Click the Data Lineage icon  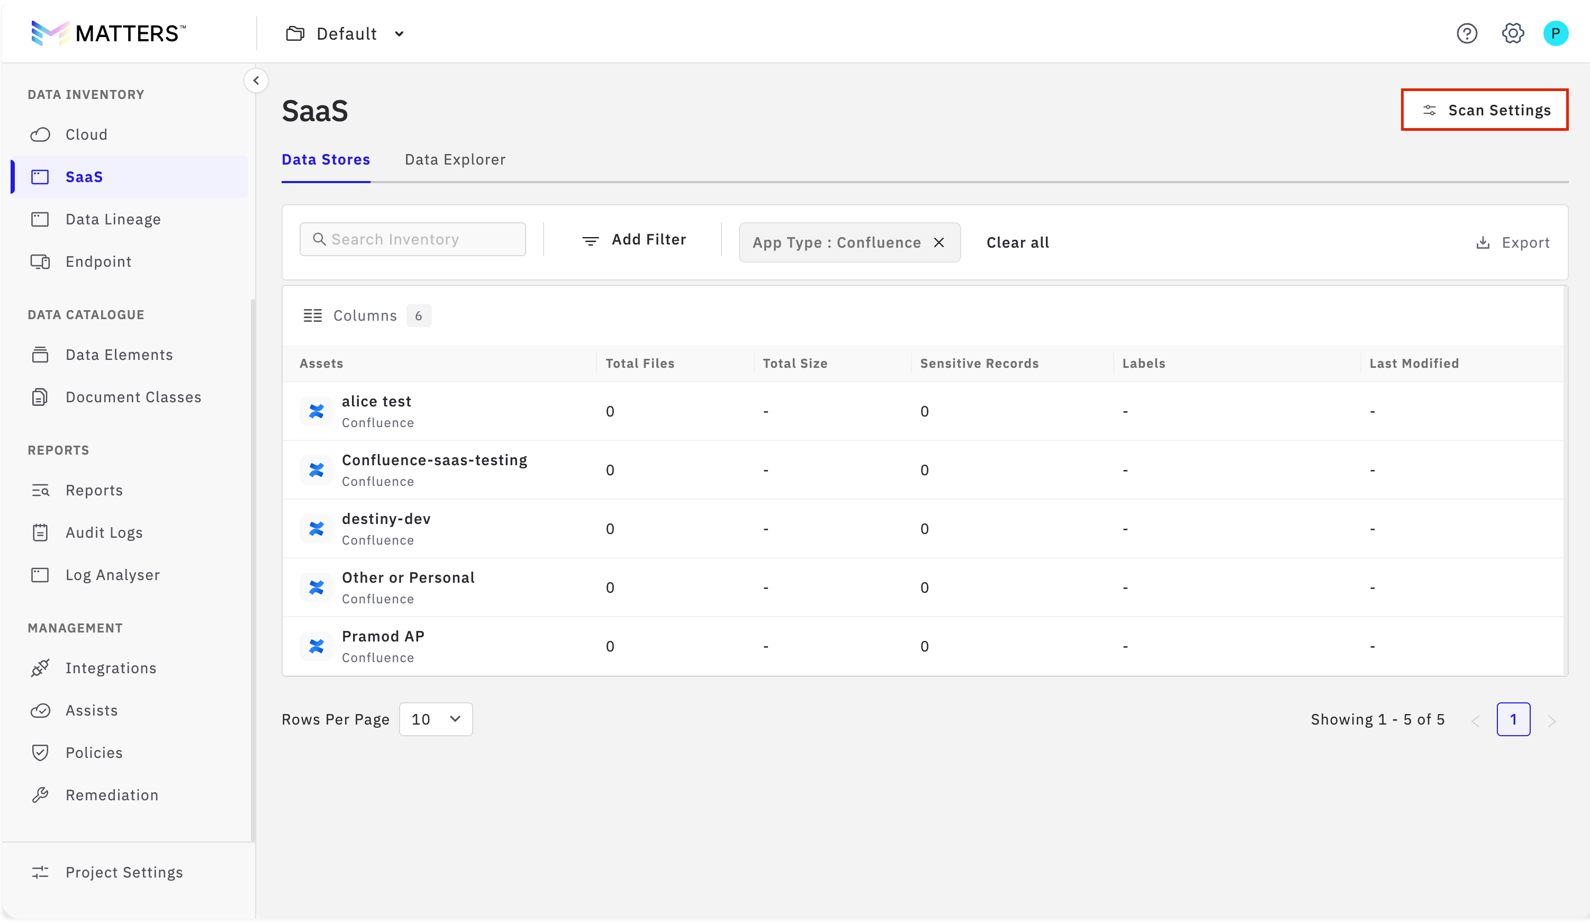(x=40, y=219)
